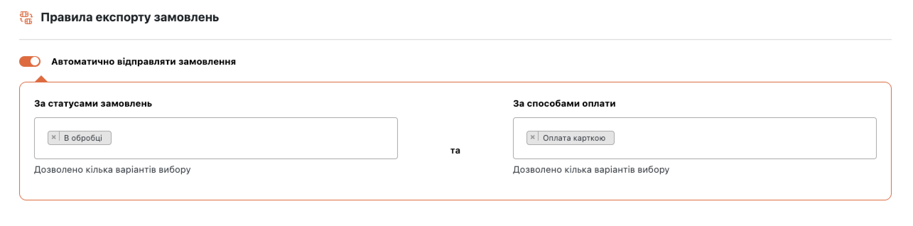Click the "За способами оплати" label

click(x=564, y=103)
